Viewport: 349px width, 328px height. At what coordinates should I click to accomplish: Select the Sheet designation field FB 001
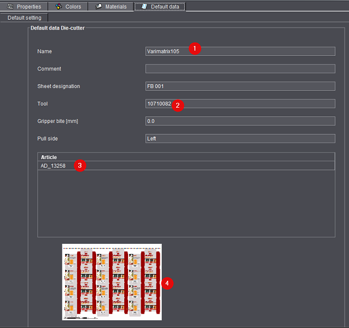(x=240, y=86)
